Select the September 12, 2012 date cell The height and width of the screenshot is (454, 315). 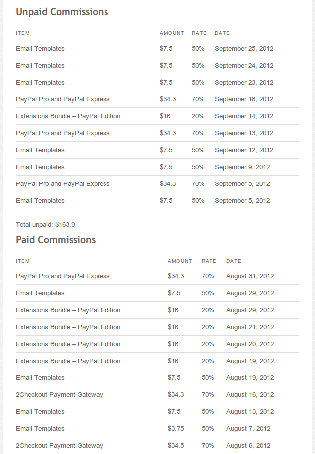click(244, 150)
